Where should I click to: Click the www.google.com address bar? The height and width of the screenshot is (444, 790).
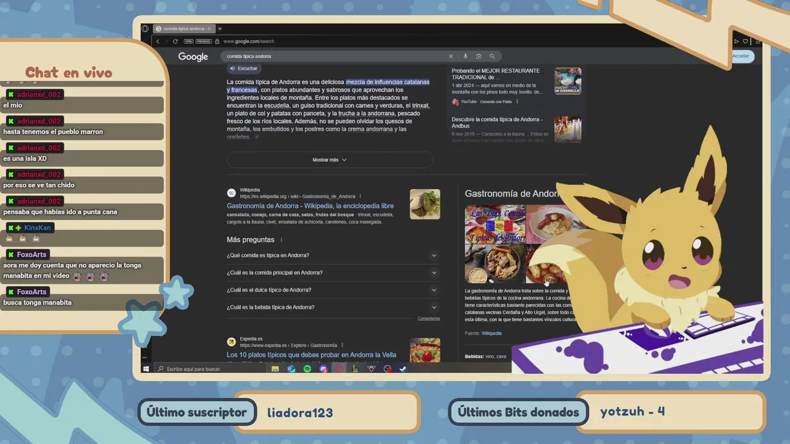(x=249, y=41)
